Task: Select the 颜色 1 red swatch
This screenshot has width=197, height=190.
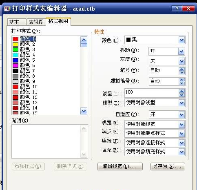Action: 15,39
